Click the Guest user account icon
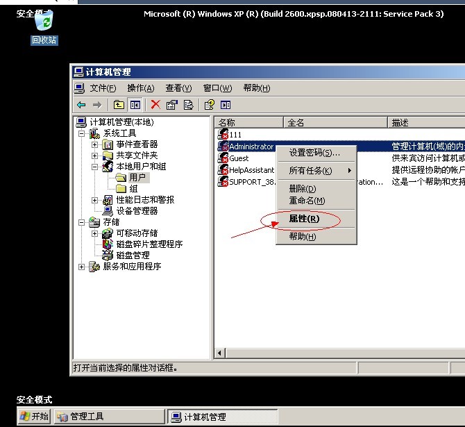This screenshot has height=427, width=465. [x=223, y=158]
